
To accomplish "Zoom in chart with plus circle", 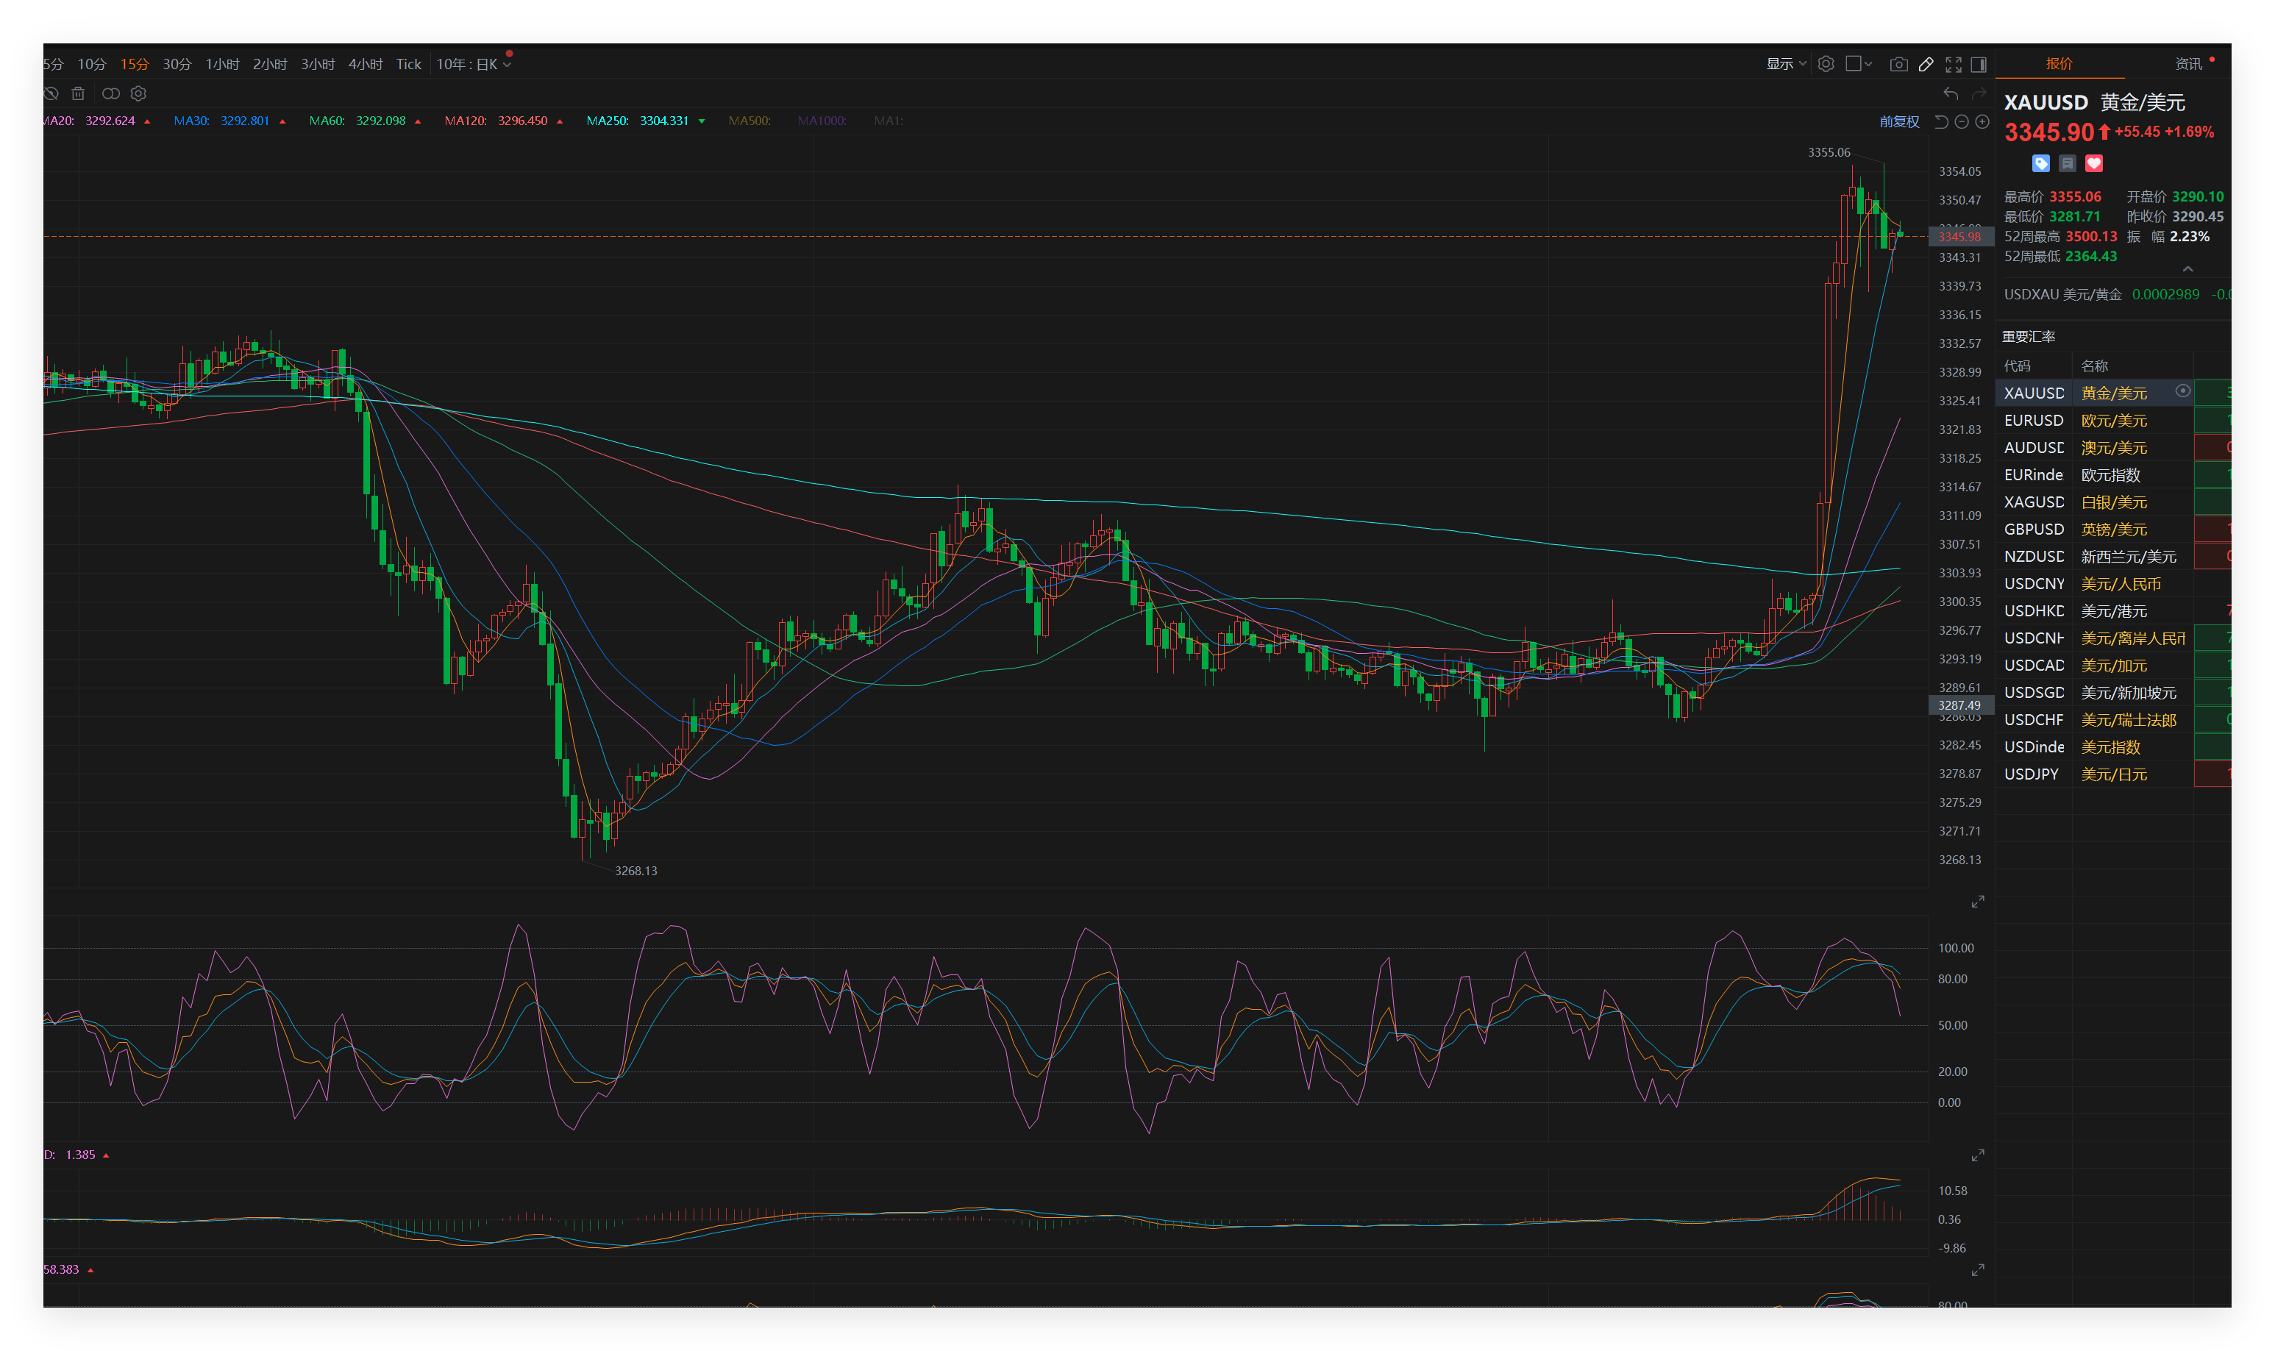I will coord(1982,122).
